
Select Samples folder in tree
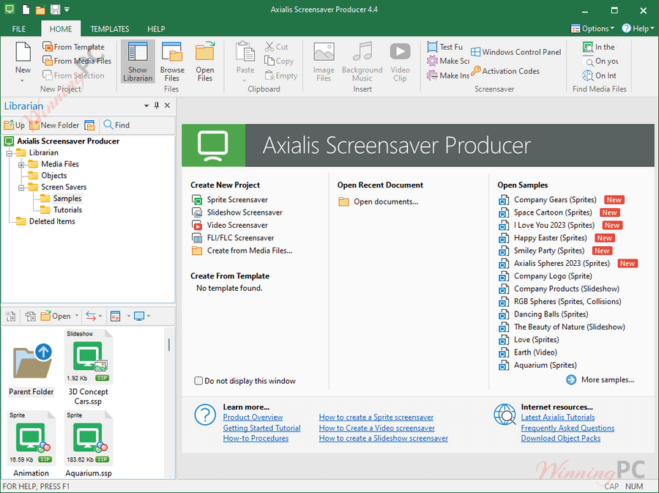pyautogui.click(x=67, y=199)
